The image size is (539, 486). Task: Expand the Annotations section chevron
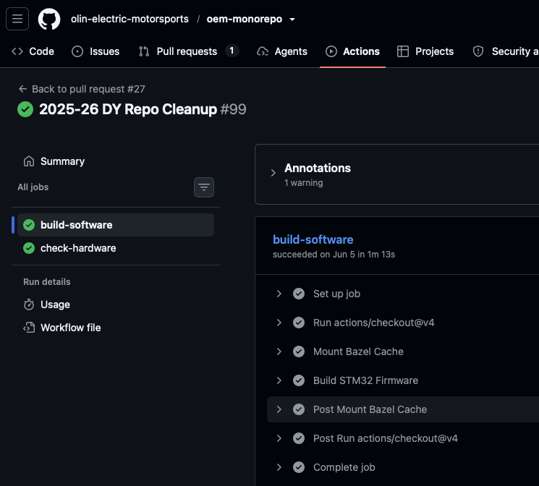point(273,173)
